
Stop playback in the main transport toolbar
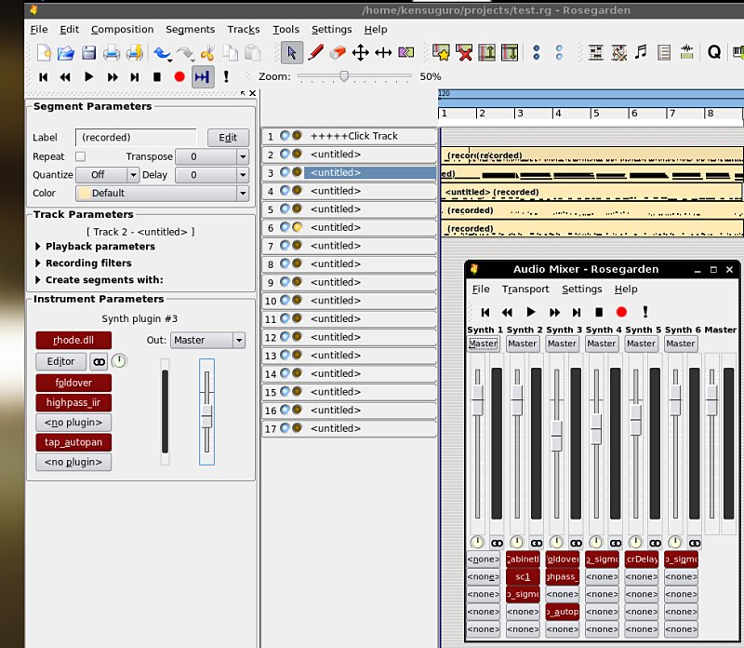[157, 76]
